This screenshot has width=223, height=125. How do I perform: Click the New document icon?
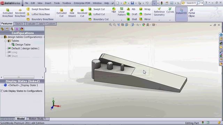118,3
